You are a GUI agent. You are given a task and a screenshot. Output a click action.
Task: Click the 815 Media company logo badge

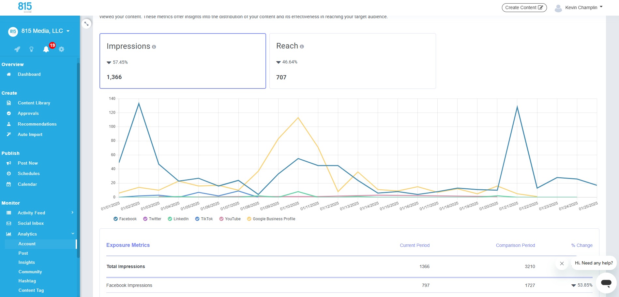[x=13, y=32]
